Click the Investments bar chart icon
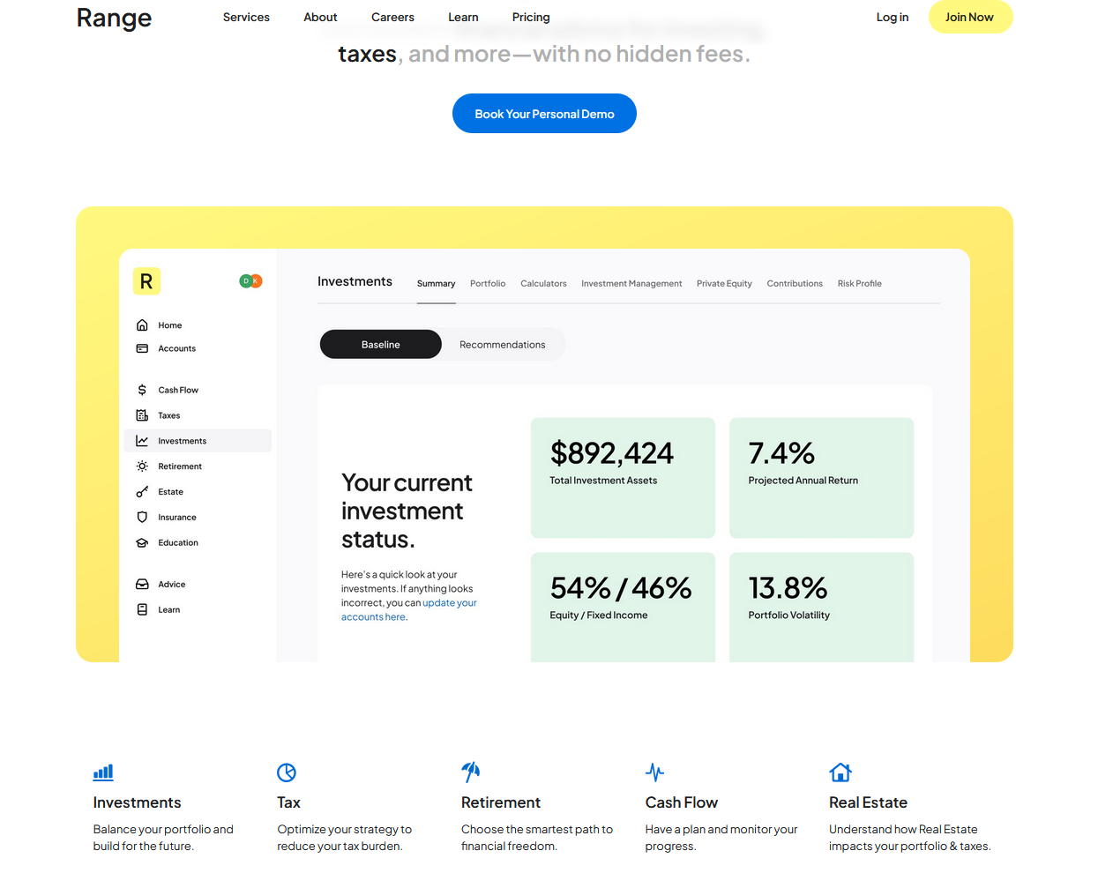The image size is (1113, 873). point(103,772)
